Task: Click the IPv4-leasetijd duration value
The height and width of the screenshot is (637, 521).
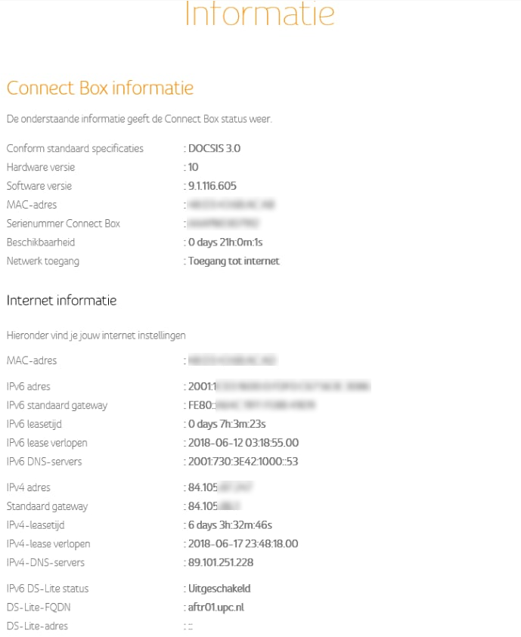Action: pos(230,525)
